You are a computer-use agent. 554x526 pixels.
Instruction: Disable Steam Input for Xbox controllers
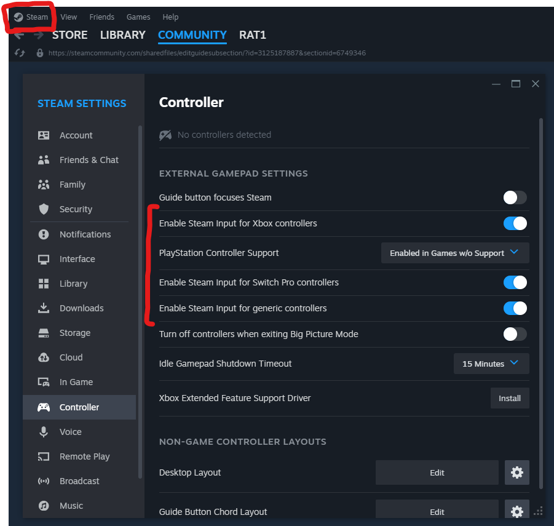pos(515,223)
